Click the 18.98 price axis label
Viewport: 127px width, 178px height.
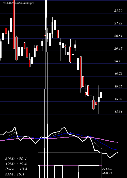pyautogui.click(x=118, y=99)
